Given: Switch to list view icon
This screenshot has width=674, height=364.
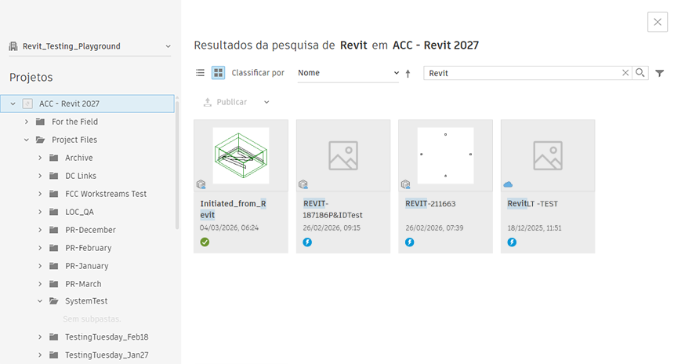Looking at the screenshot, I should (x=201, y=73).
